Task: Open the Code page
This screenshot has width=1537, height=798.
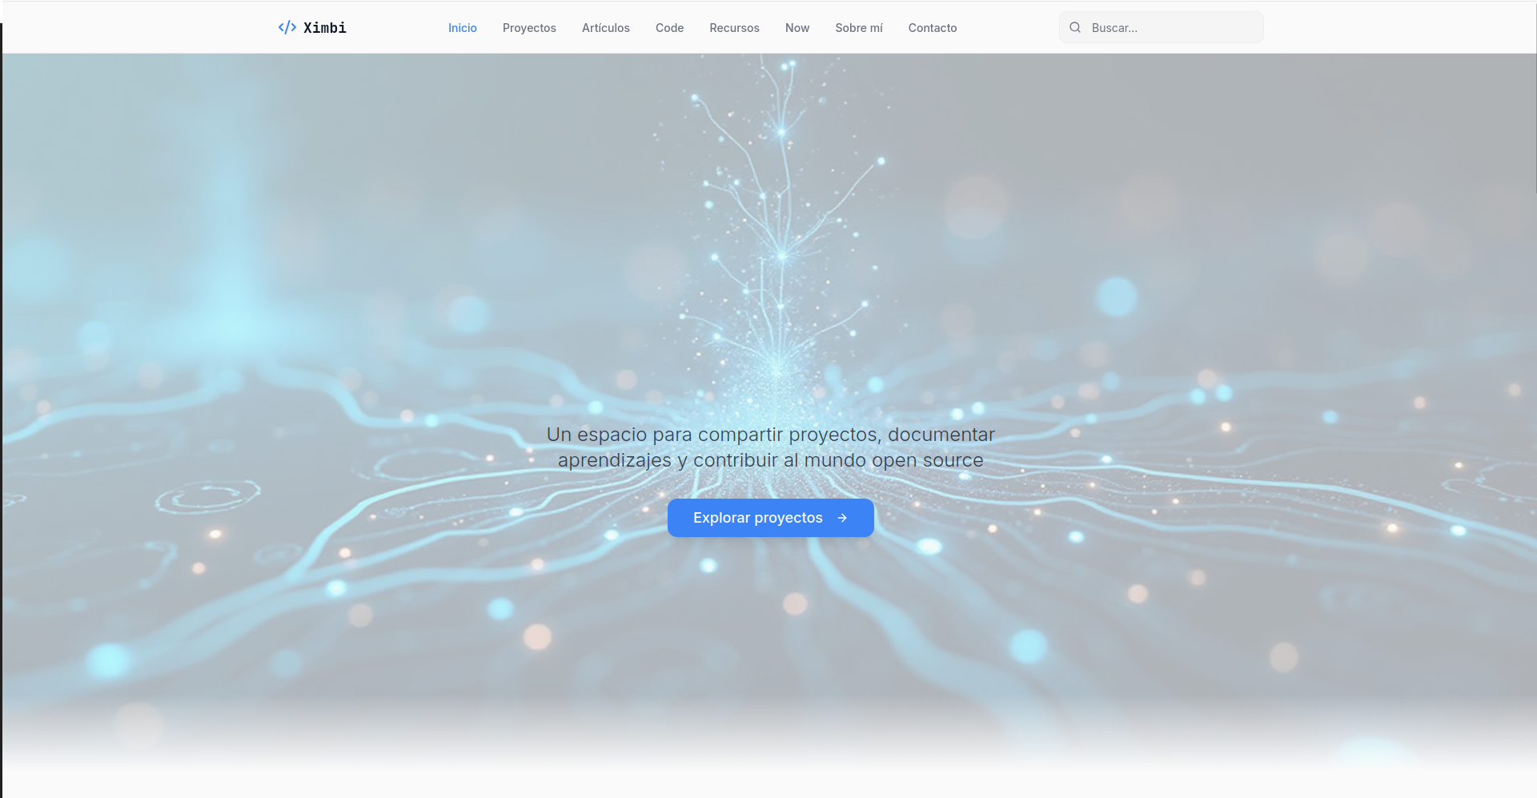Action: coord(669,28)
